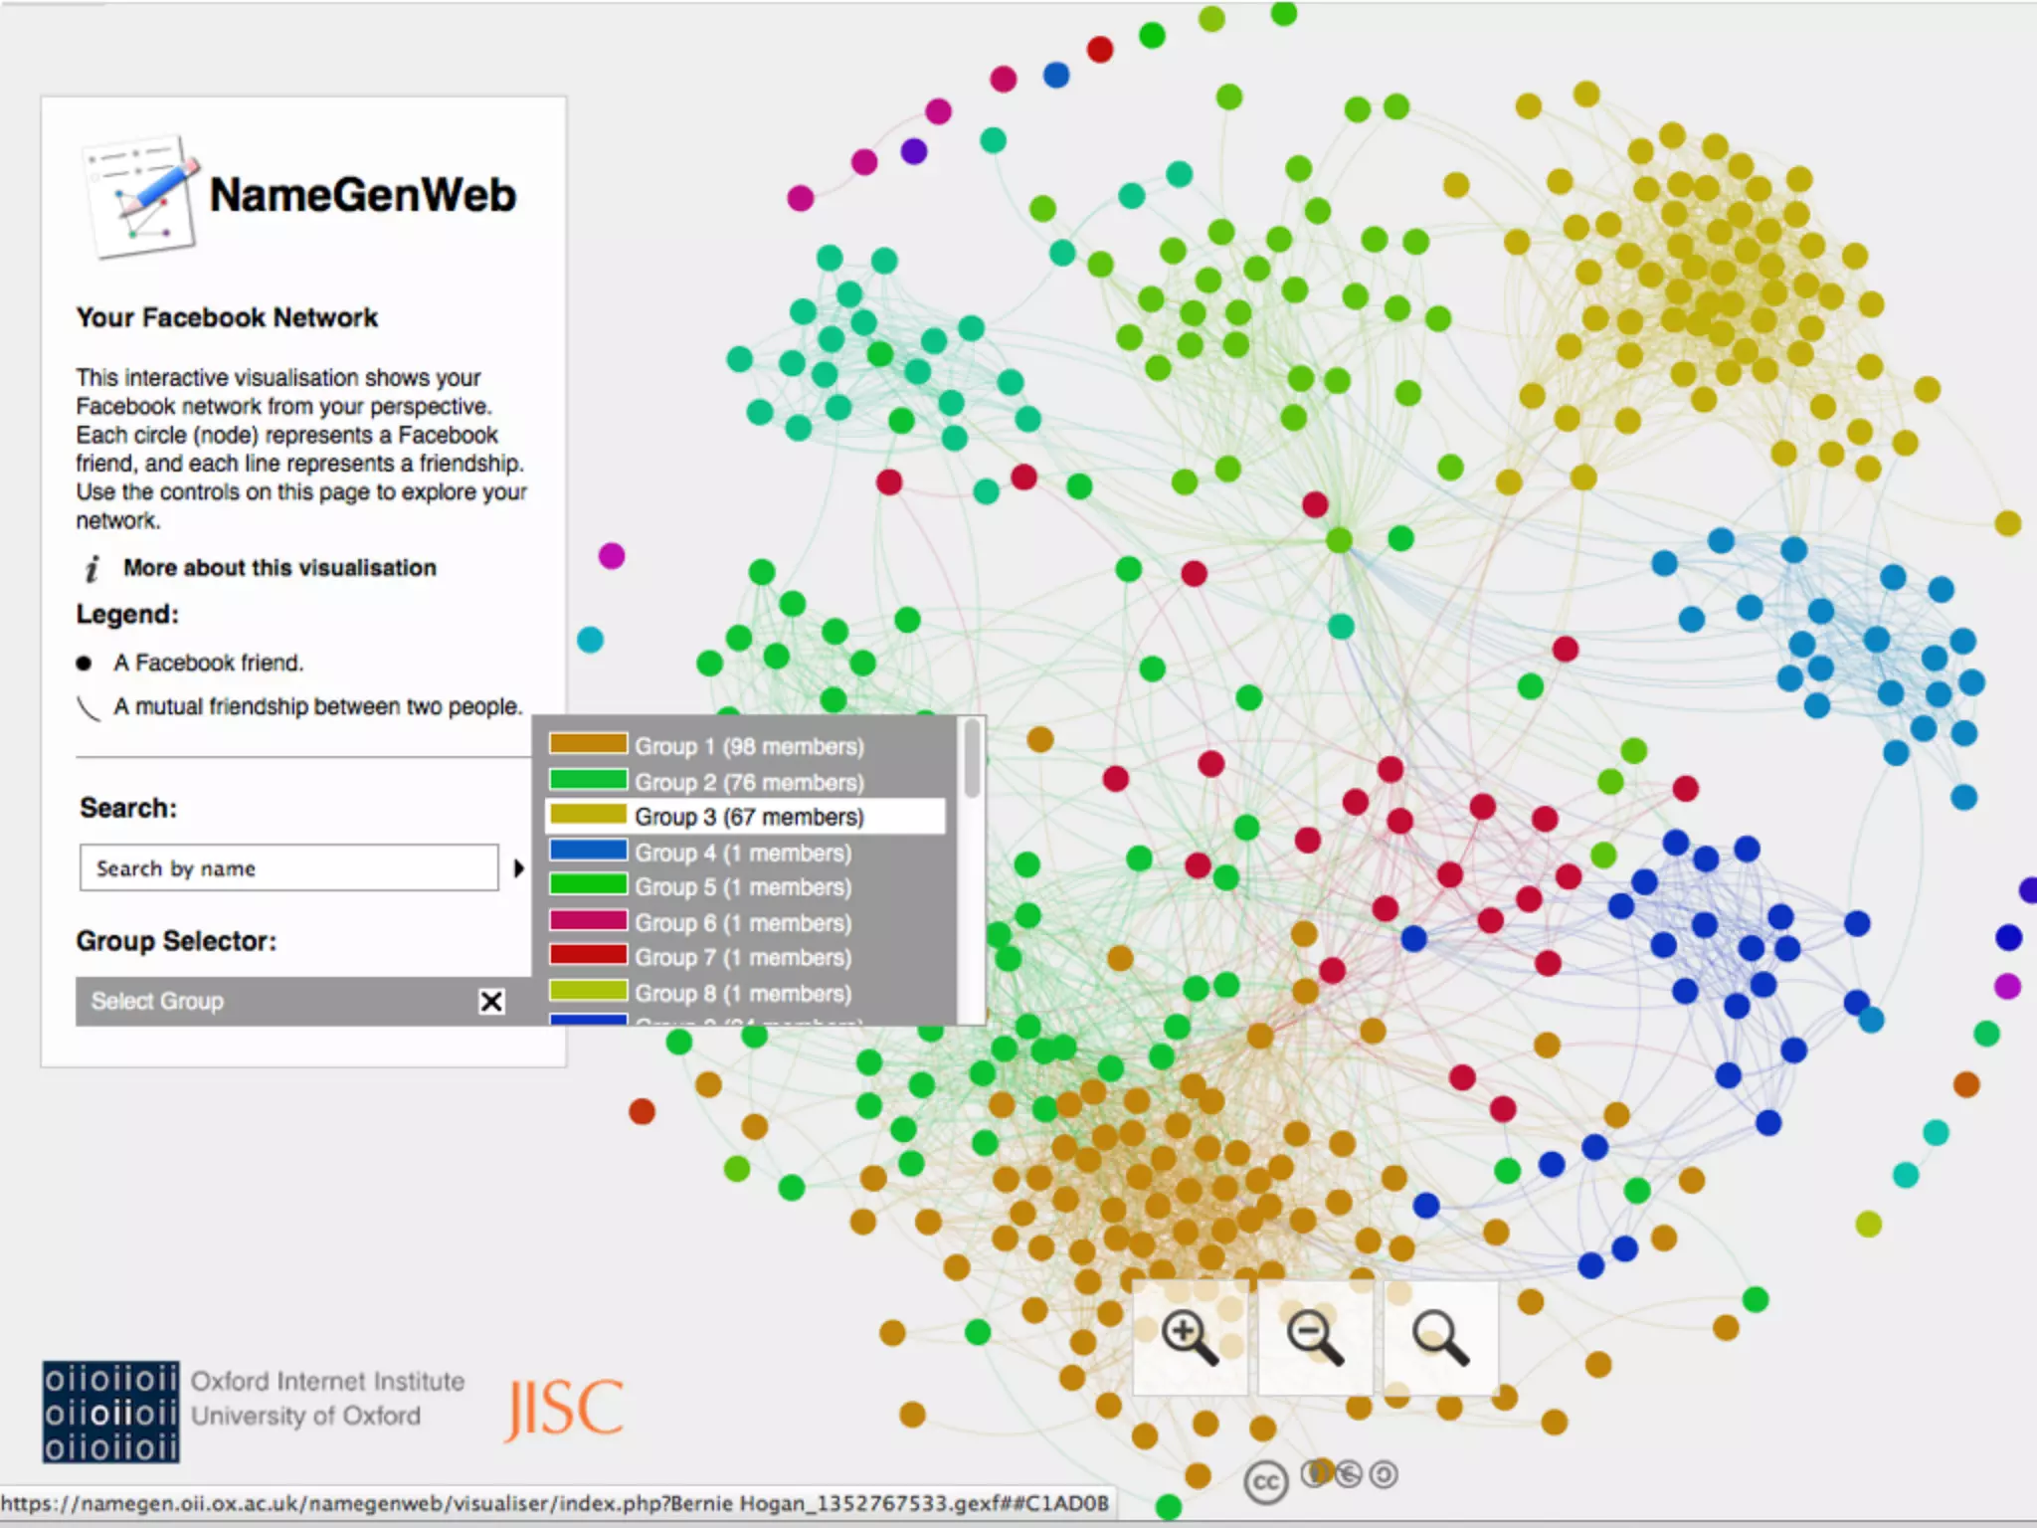Click the Oxford Internet Institute logo
This screenshot has height=1528, width=2037.
click(111, 1412)
